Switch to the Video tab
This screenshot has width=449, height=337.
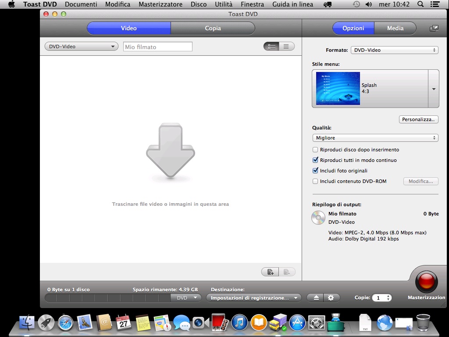tap(129, 28)
